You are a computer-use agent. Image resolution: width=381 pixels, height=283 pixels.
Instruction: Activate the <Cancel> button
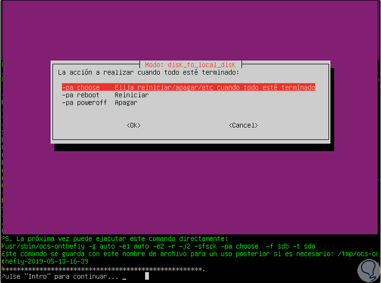point(243,125)
